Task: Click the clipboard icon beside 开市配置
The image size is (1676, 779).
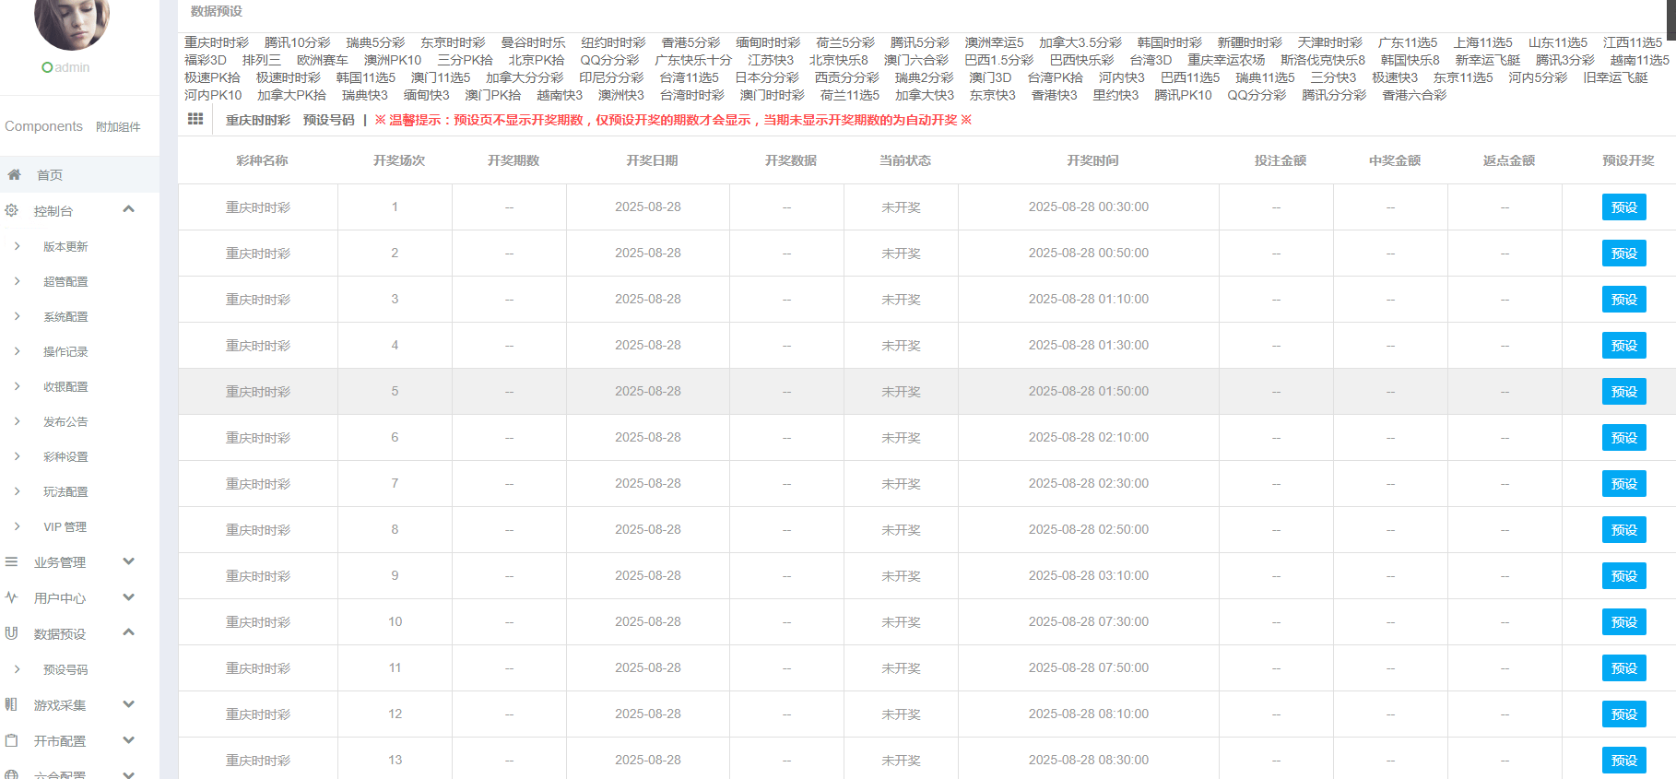Action: (x=11, y=740)
